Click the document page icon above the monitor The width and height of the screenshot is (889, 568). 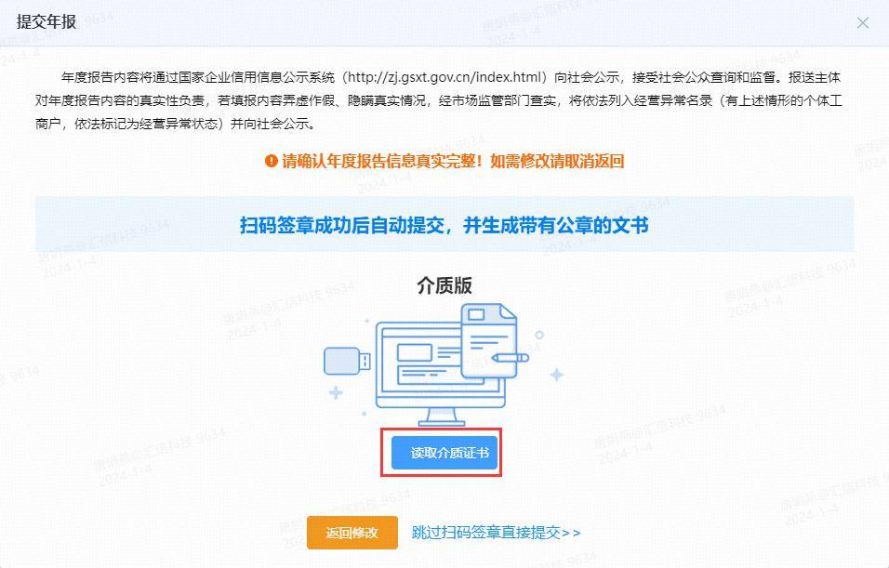(489, 340)
